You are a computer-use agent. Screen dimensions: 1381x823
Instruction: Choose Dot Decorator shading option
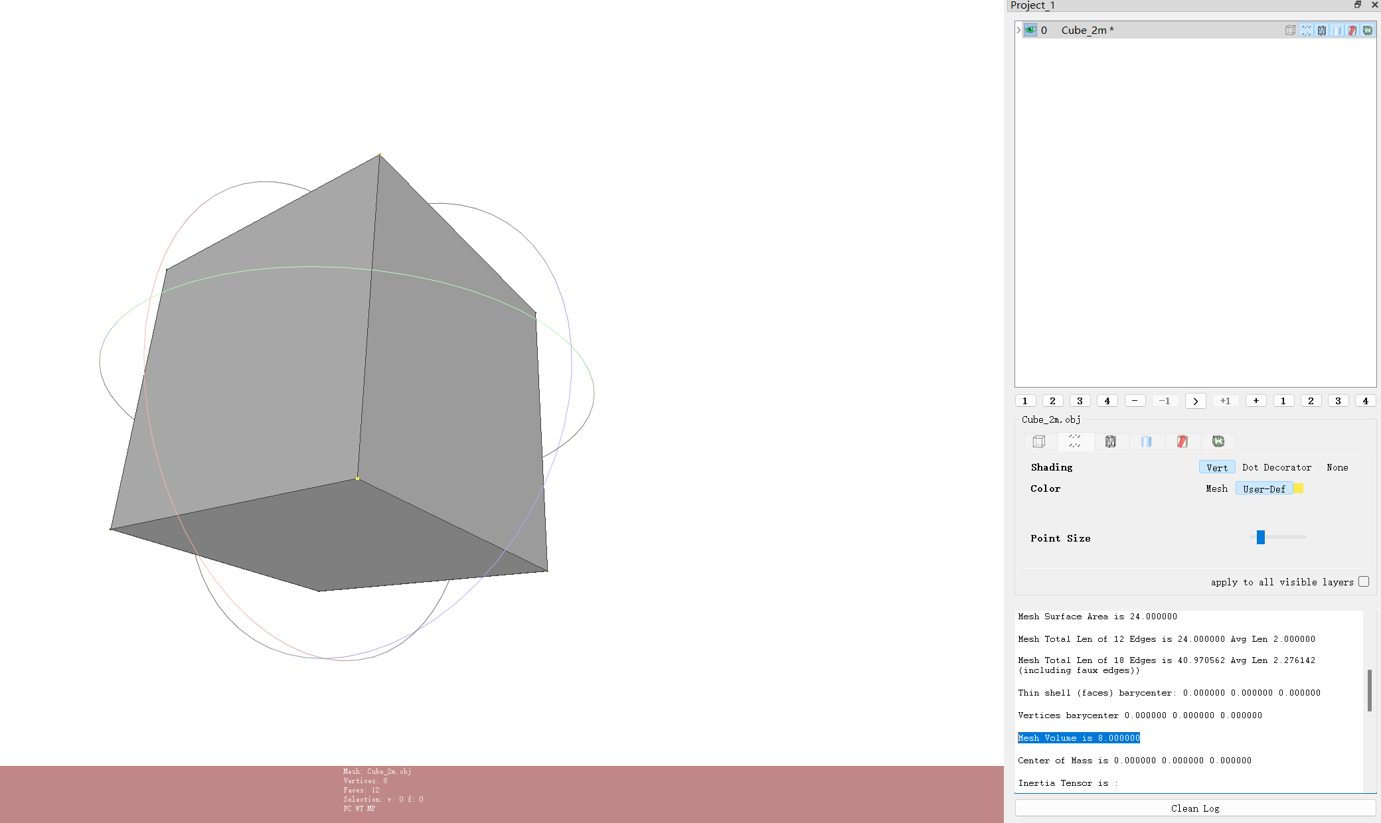[x=1277, y=467]
